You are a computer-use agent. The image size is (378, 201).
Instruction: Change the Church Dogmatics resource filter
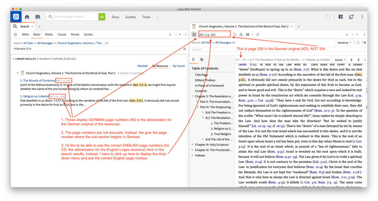pyautogui.click(x=81, y=43)
